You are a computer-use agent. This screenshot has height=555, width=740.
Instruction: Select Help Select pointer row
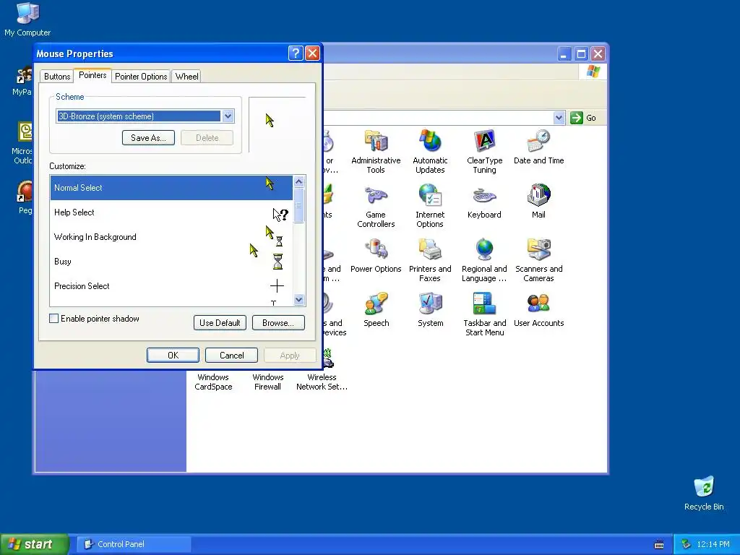click(x=171, y=212)
